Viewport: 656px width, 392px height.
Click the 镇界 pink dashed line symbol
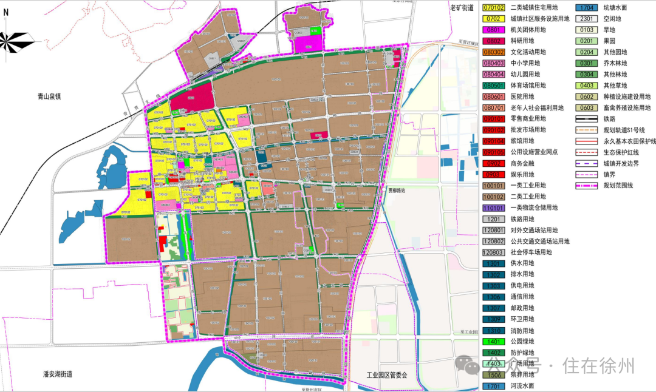point(587,175)
